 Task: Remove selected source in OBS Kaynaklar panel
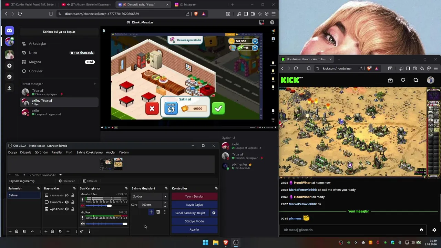(52, 231)
